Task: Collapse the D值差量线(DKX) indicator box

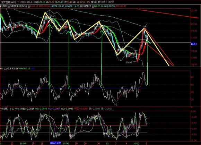Action: tap(8, 6)
